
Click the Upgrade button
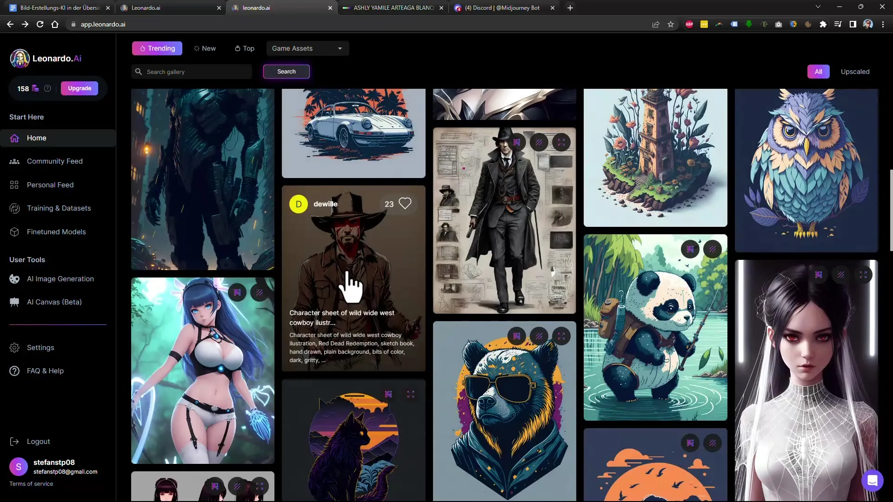80,88
